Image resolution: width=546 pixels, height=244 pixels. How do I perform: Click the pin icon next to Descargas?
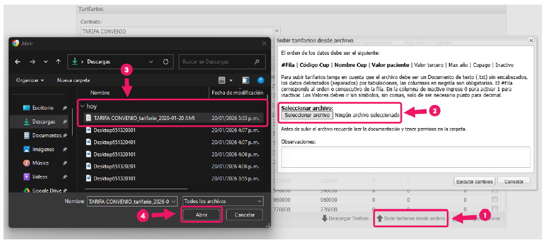point(65,122)
